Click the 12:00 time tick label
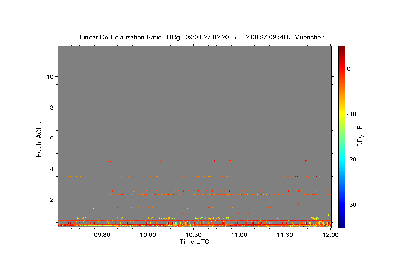This screenshot has width=410, height=273. 330,235
